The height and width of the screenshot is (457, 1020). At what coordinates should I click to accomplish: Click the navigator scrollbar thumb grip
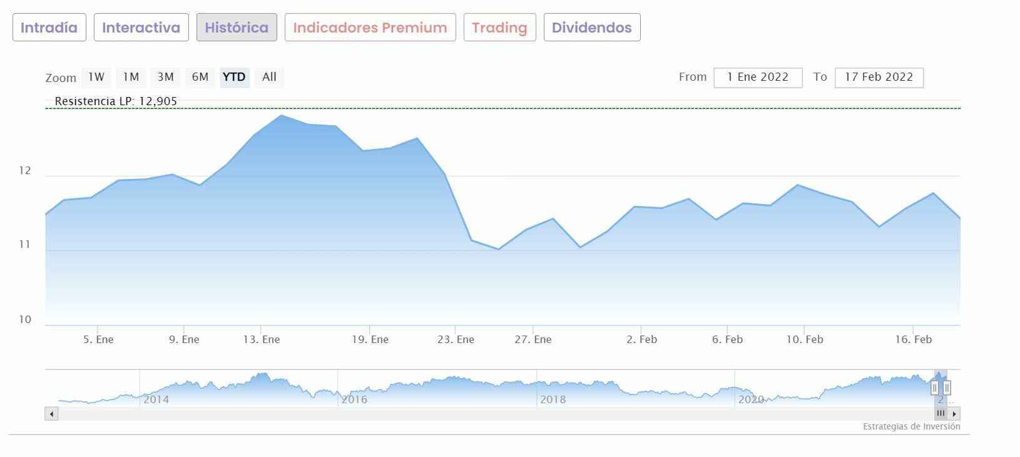[x=941, y=414]
